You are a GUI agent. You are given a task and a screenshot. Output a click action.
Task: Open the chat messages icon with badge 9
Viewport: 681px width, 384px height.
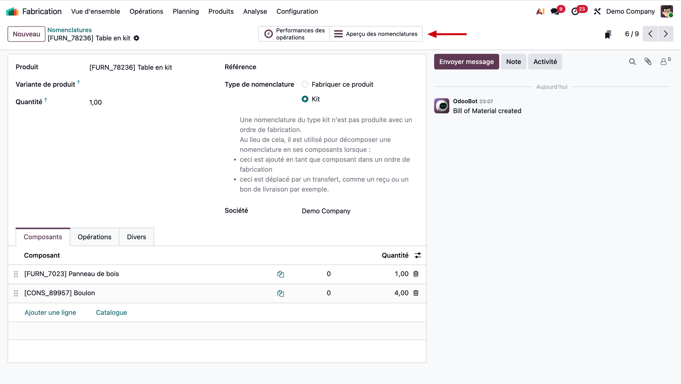click(555, 11)
